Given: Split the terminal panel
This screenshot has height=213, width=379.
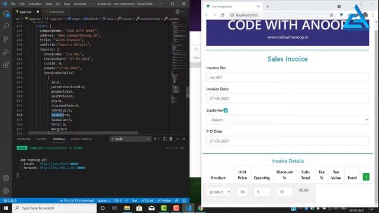Looking at the screenshot, I should [165, 139].
